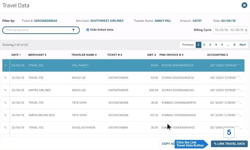Click ticket number 5260168288142 filter value
Image resolution: width=250 pixels, height=150 pixels.
(x=46, y=21)
